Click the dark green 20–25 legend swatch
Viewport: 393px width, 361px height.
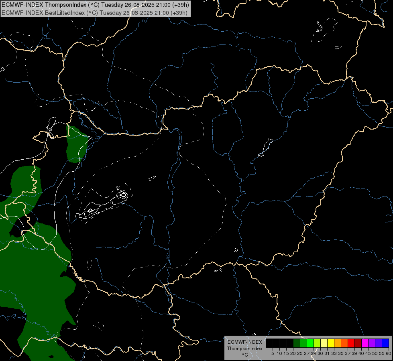(297, 343)
